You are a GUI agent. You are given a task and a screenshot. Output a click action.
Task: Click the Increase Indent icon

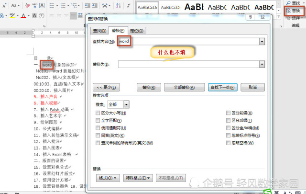(x=95, y=5)
